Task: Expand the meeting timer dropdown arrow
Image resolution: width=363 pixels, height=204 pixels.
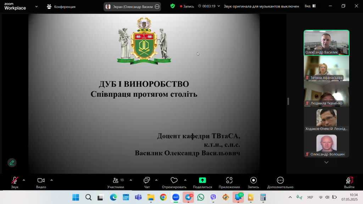Action: (218, 6)
